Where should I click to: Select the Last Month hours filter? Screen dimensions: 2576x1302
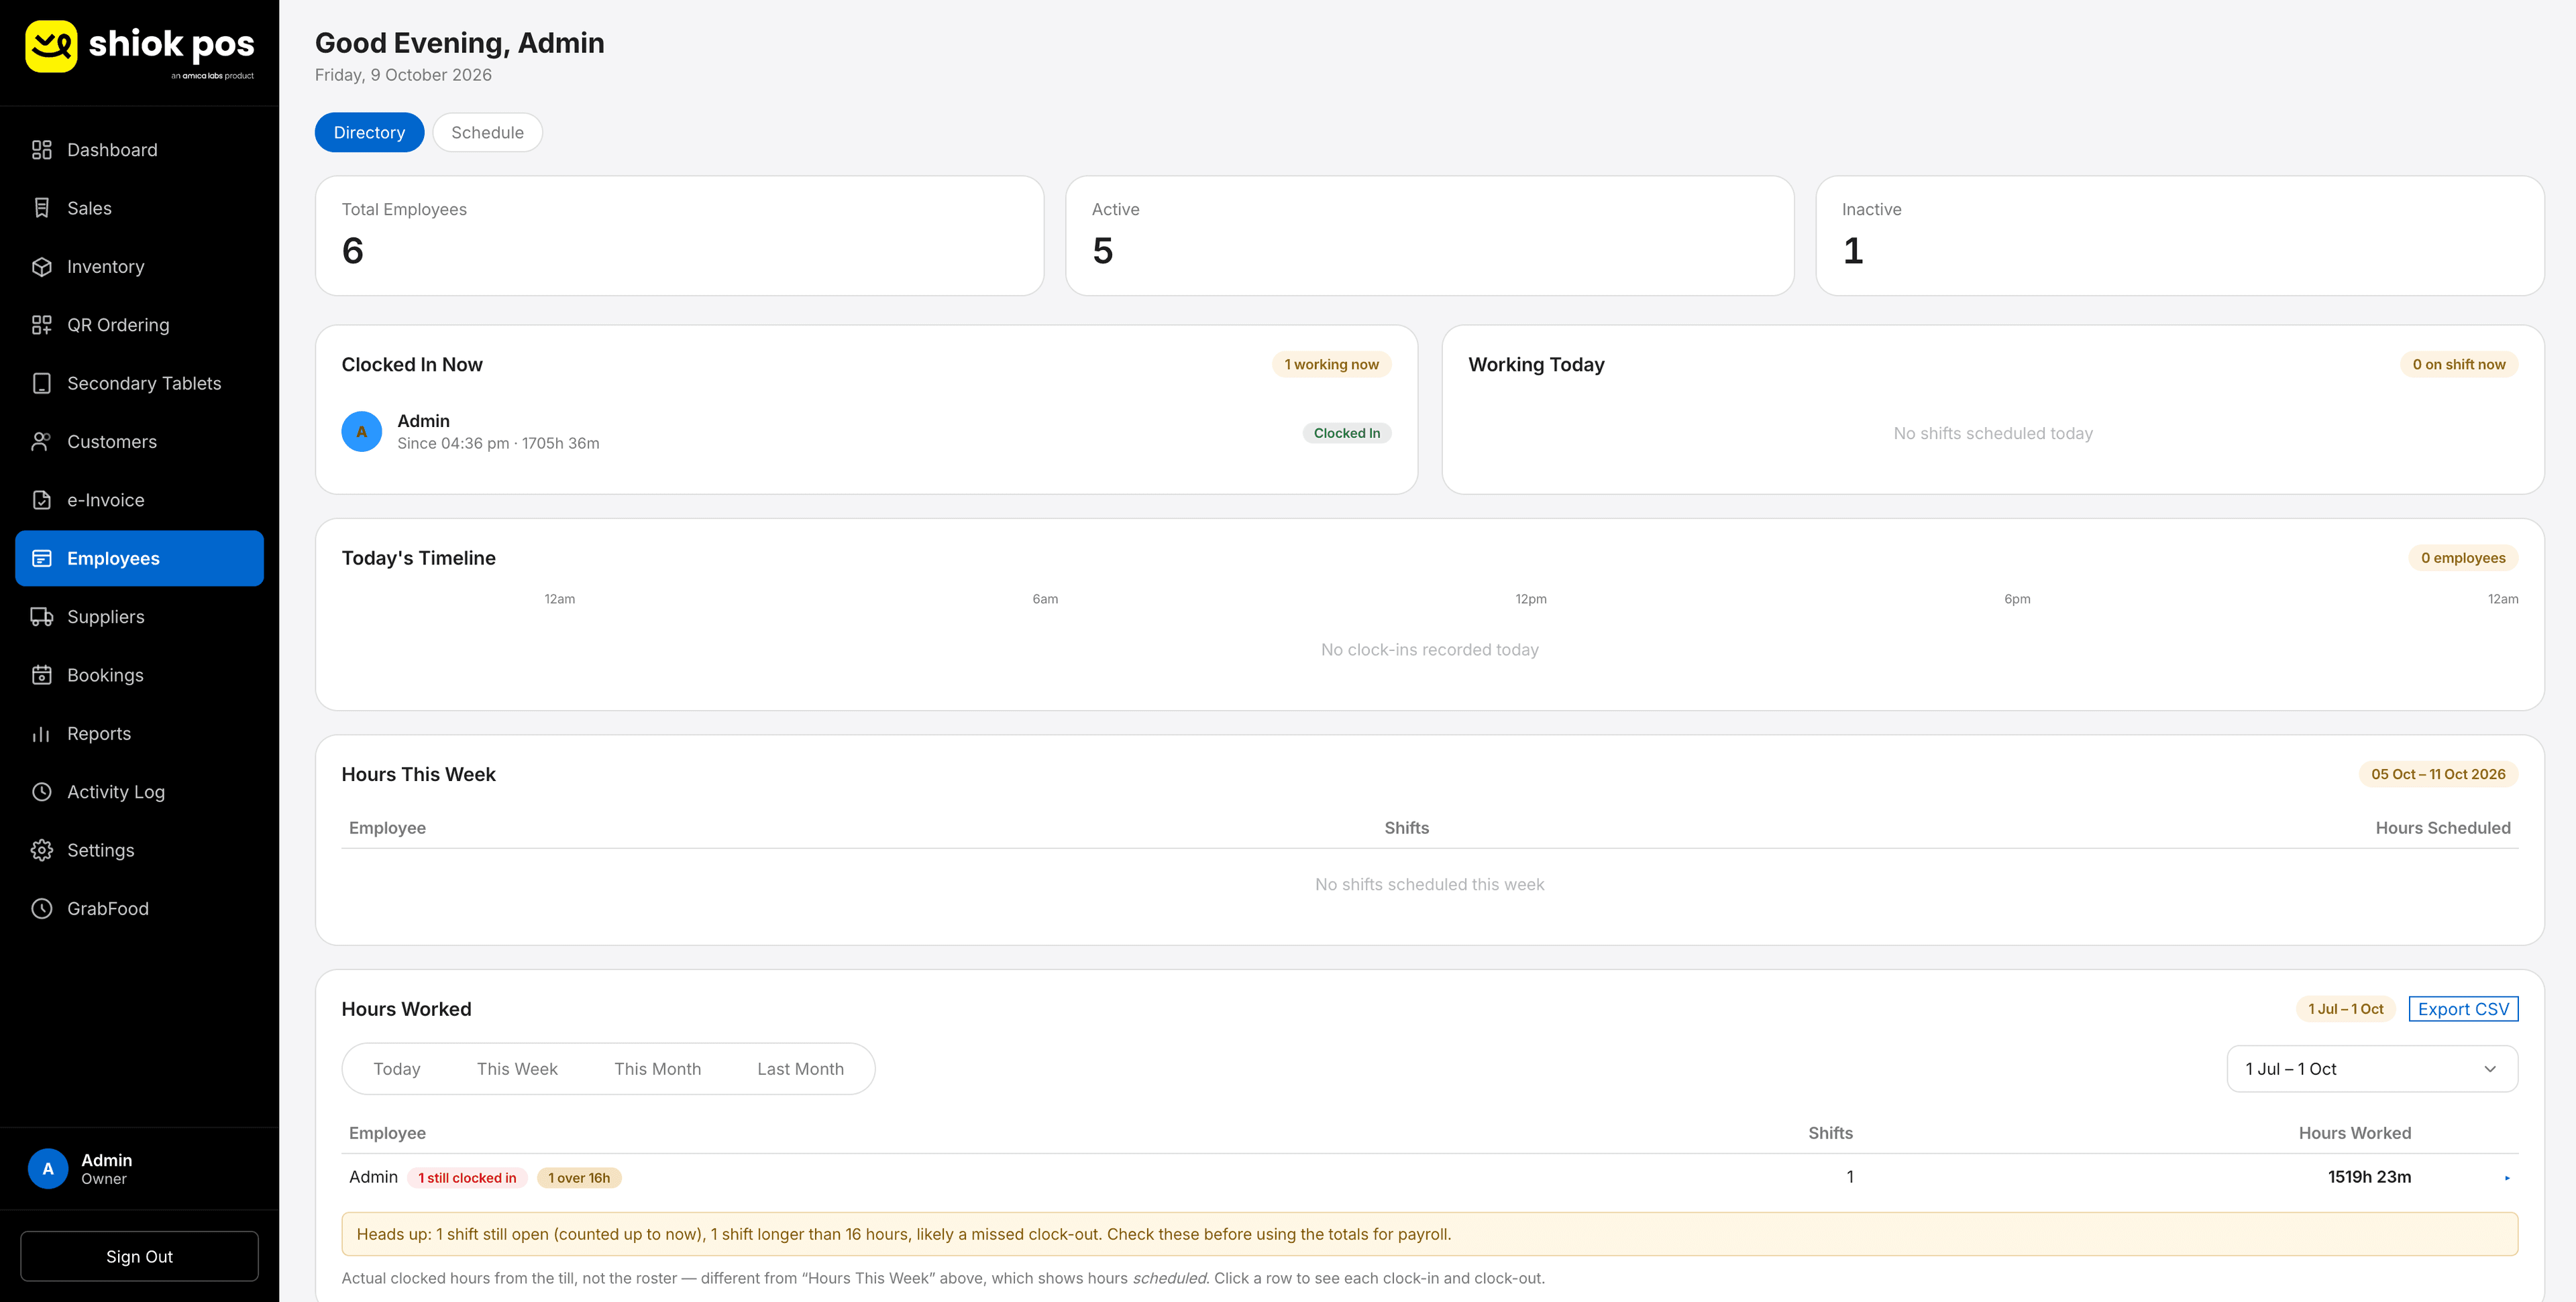point(800,1069)
